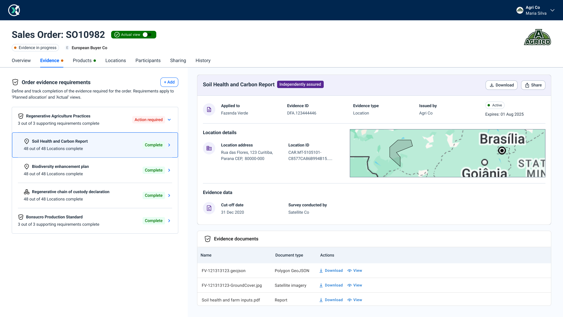Open Regenerative chain of custody chevron
Screen dimensions: 563x317
click(169, 195)
